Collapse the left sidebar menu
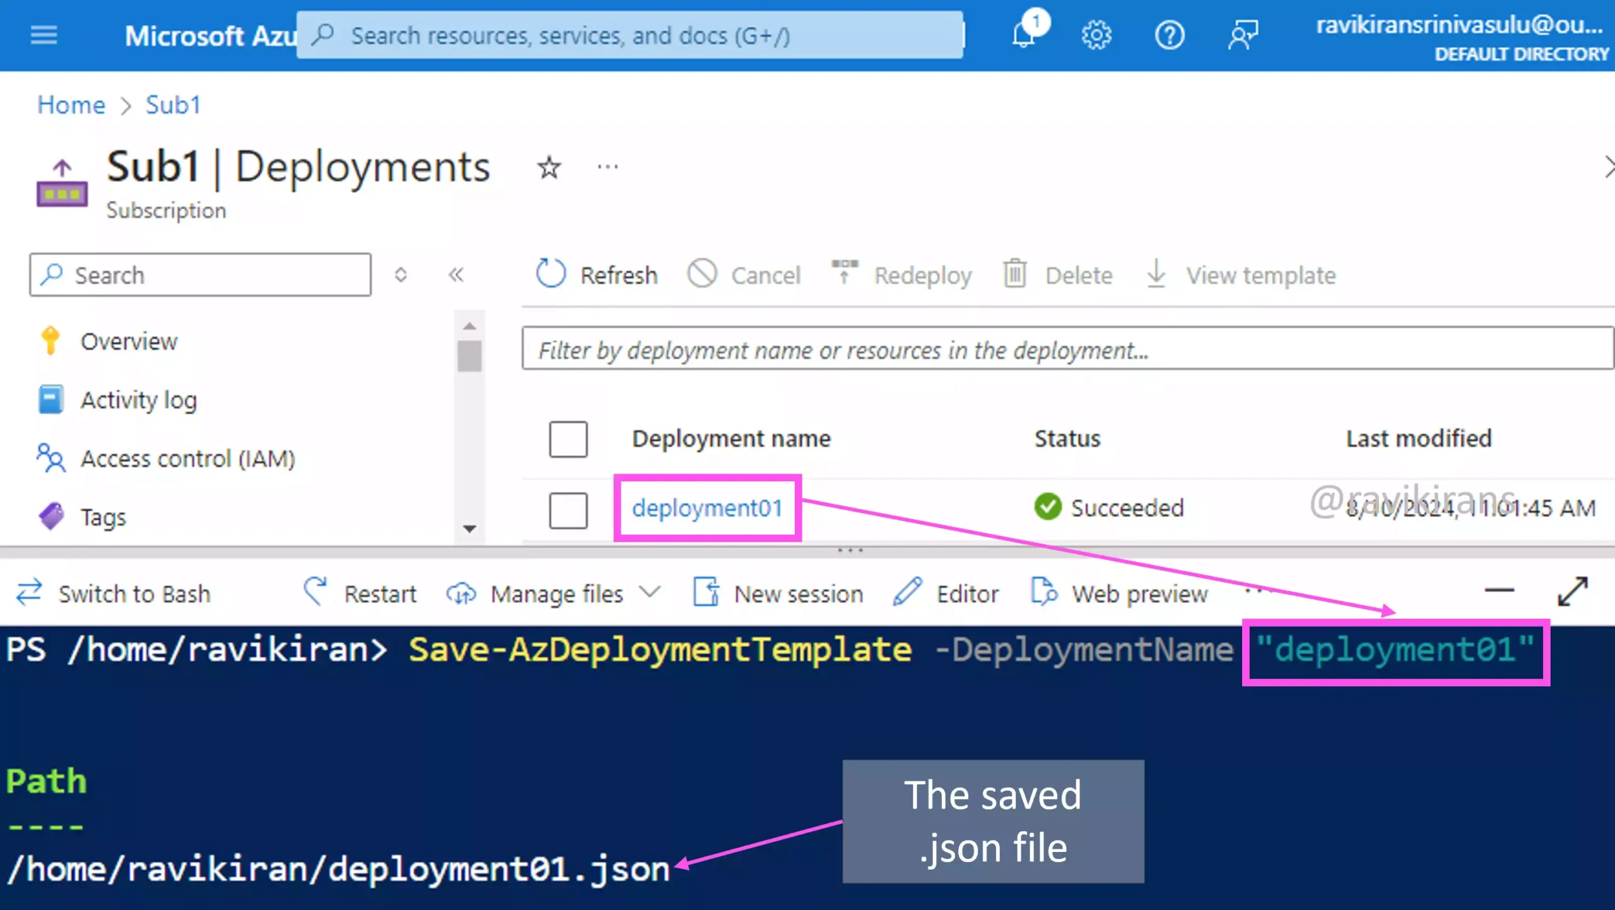This screenshot has width=1615, height=910. coord(456,275)
